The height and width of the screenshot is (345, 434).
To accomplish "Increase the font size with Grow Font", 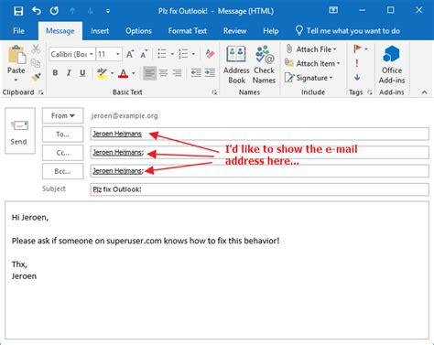I will pos(130,54).
